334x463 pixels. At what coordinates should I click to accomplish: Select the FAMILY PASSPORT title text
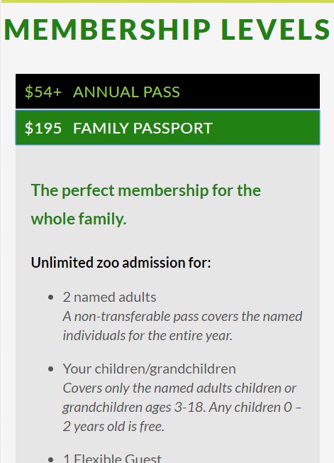pyautogui.click(x=143, y=128)
